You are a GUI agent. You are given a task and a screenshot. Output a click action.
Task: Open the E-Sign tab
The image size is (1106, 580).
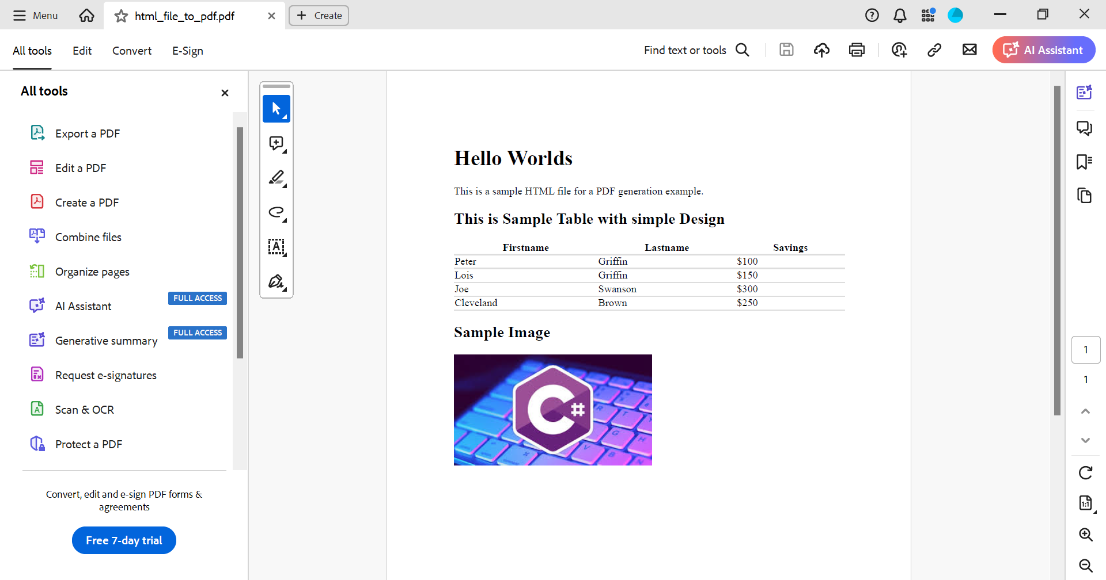point(187,51)
